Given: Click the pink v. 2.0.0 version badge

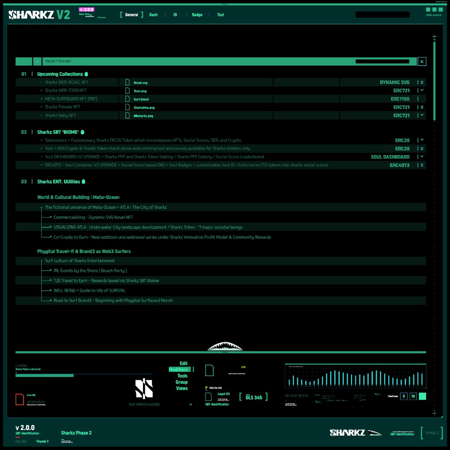Looking at the screenshot, I should coord(87,9).
